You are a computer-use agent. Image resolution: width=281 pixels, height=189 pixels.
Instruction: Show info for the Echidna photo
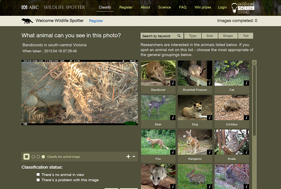pyautogui.click(x=247, y=117)
